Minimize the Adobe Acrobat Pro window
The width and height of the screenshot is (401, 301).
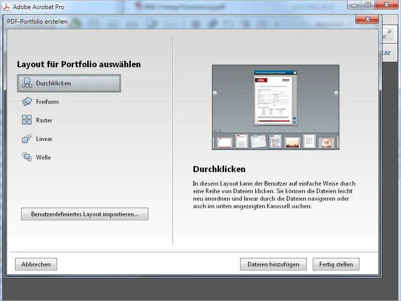(x=354, y=5)
